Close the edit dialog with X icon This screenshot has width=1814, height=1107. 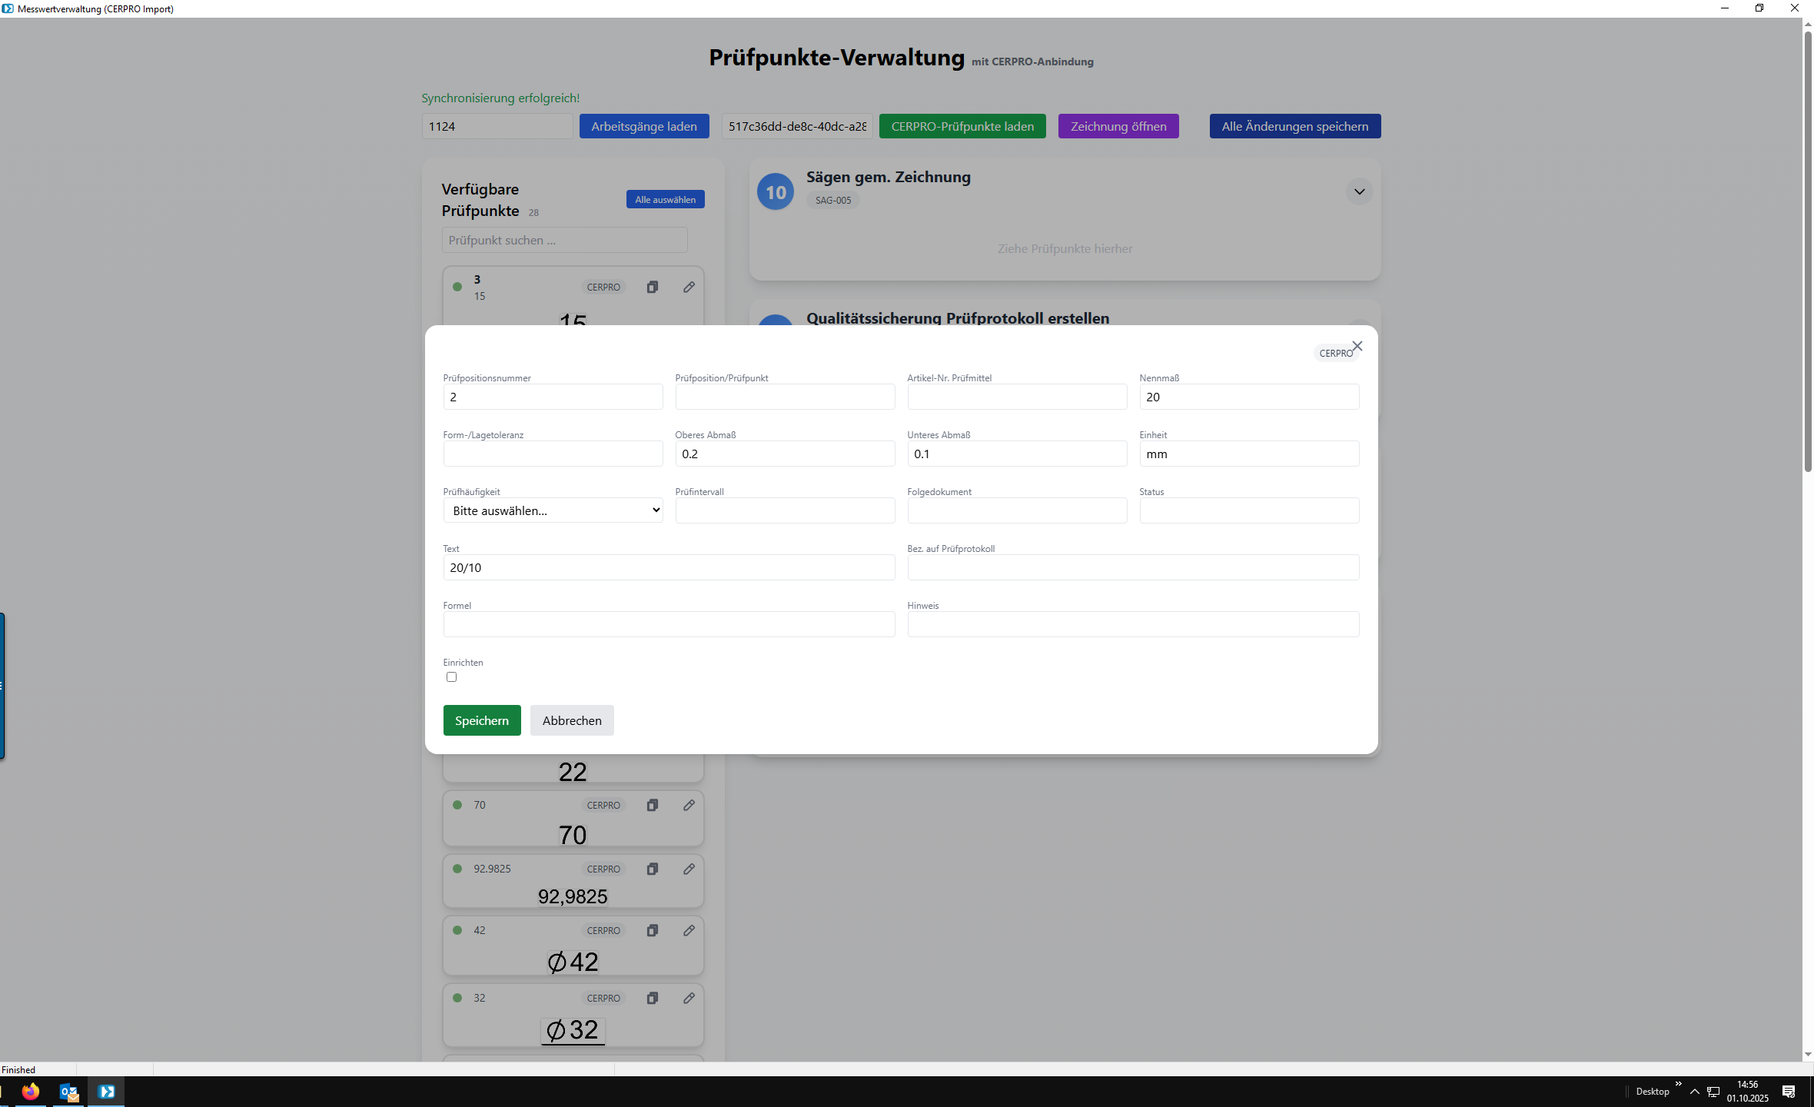(x=1357, y=346)
